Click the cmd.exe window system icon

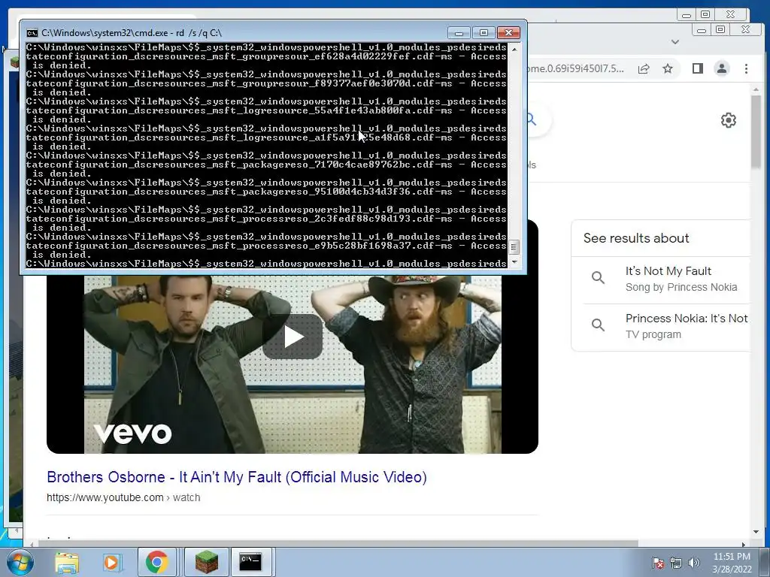[x=32, y=33]
